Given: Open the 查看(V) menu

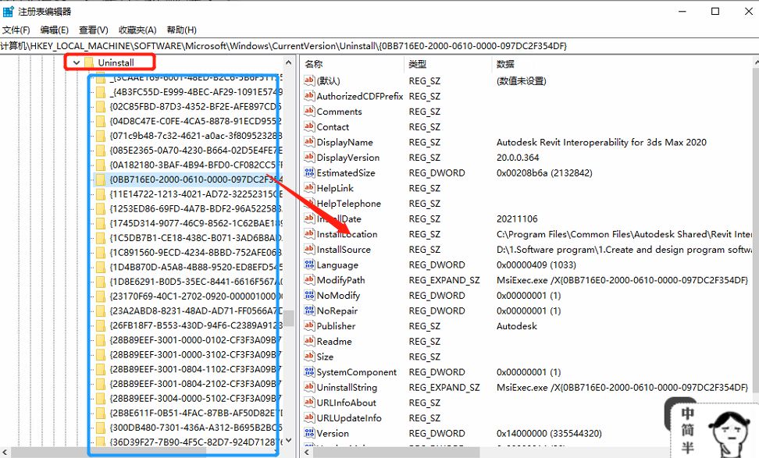Looking at the screenshot, I should 94,30.
